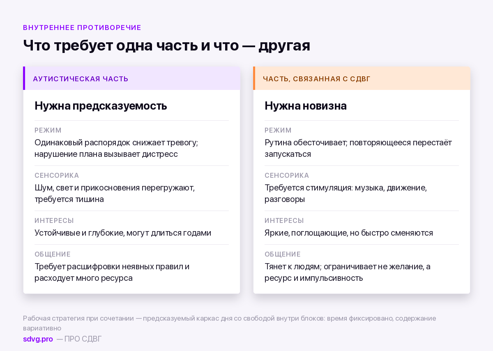Click the heading 'Что требует одна часть и что — другая'
Image resolution: width=493 pixels, height=351 pixels.
click(x=166, y=46)
